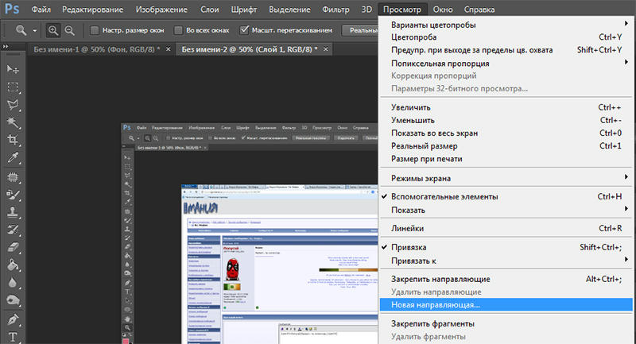This screenshot has width=636, height=344.
Task: Select the Paint Bucket tool
Action: (13, 265)
